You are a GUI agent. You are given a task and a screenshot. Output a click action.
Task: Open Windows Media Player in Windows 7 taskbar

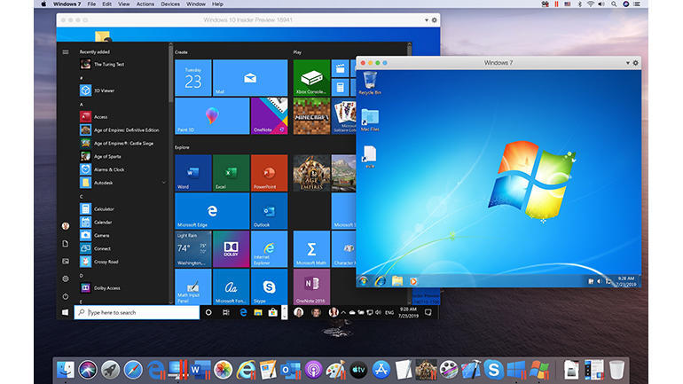(413, 281)
